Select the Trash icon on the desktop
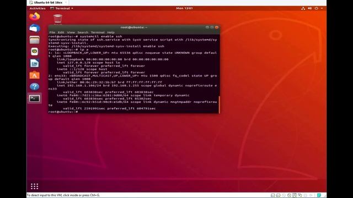The height and width of the screenshot is (198, 353). click(x=58, y=19)
